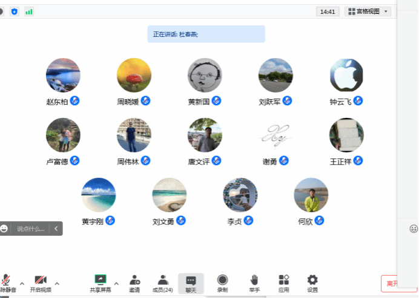Collapse the chat input bar with the arrow
419x298 pixels.
point(56,228)
